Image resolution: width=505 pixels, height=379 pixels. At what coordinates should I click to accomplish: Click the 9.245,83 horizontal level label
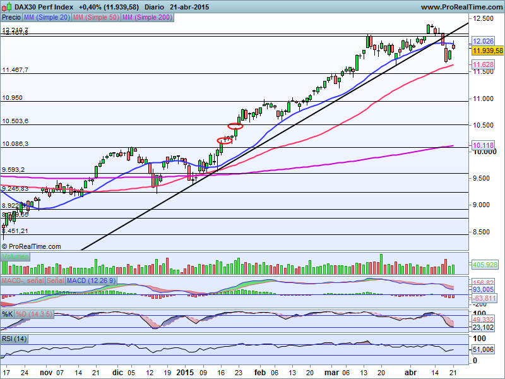[15, 188]
